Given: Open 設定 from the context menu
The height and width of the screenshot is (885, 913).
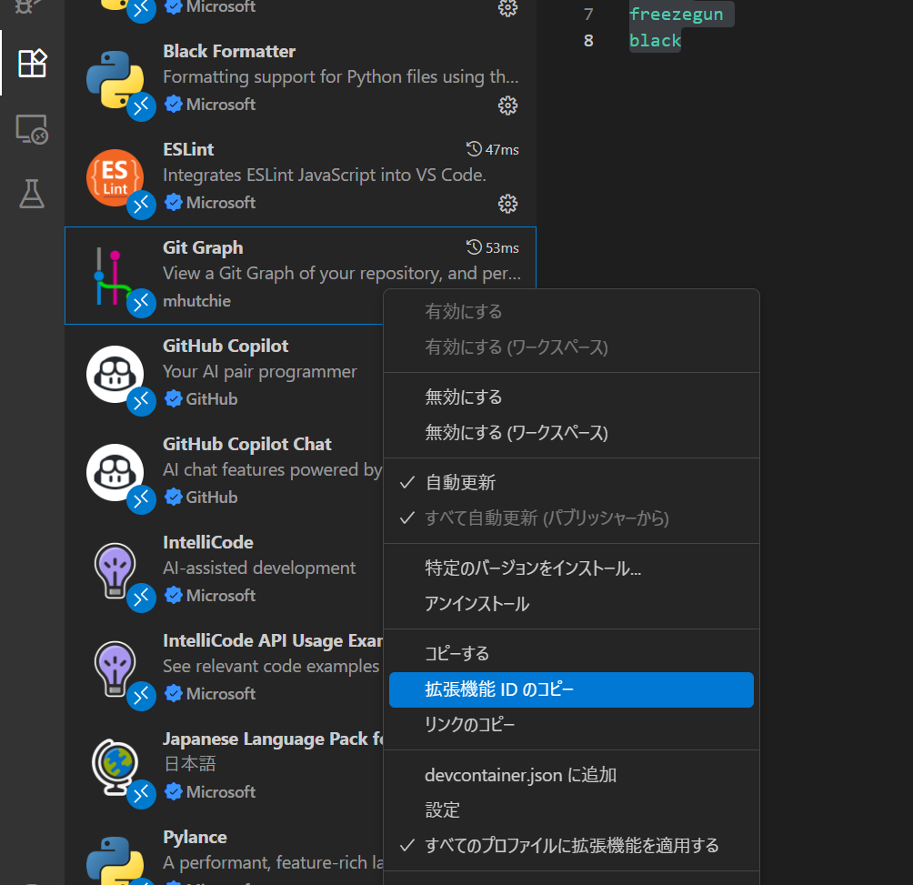Looking at the screenshot, I should [571, 810].
